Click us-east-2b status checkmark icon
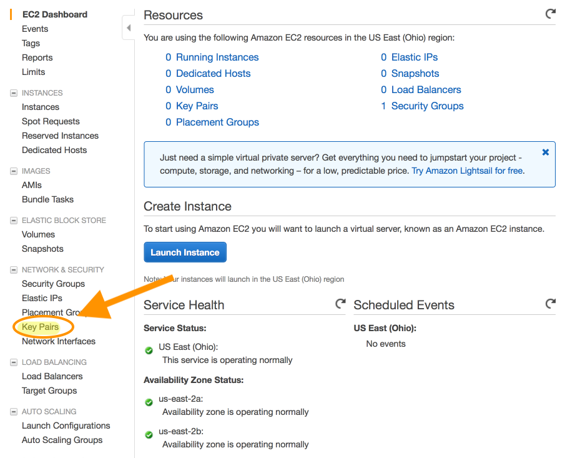The height and width of the screenshot is (458, 565). (149, 435)
